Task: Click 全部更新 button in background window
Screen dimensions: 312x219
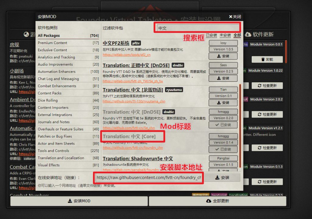Action: coord(218,201)
